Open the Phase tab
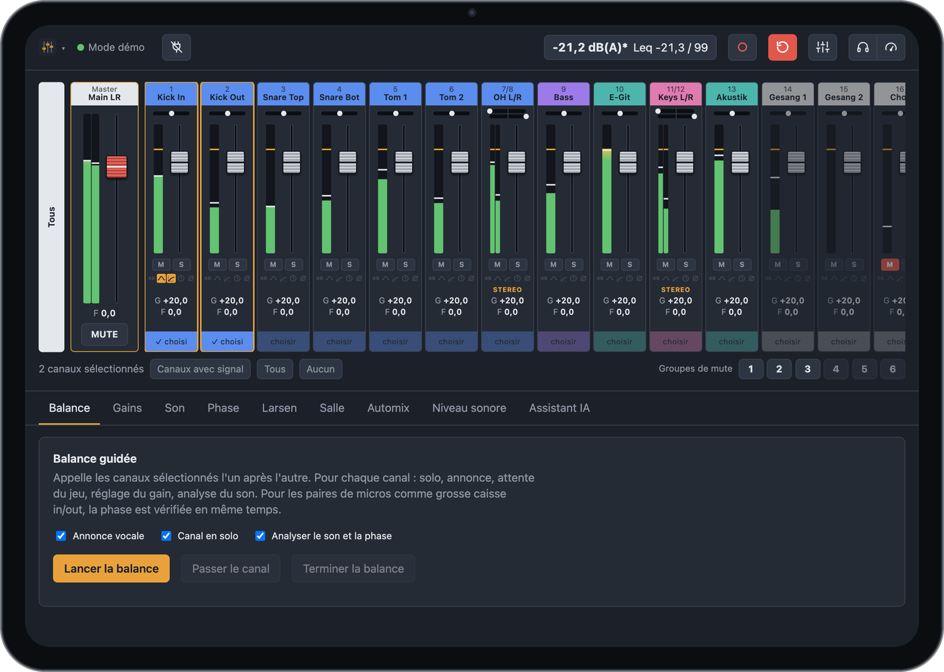This screenshot has width=944, height=672. click(x=223, y=408)
